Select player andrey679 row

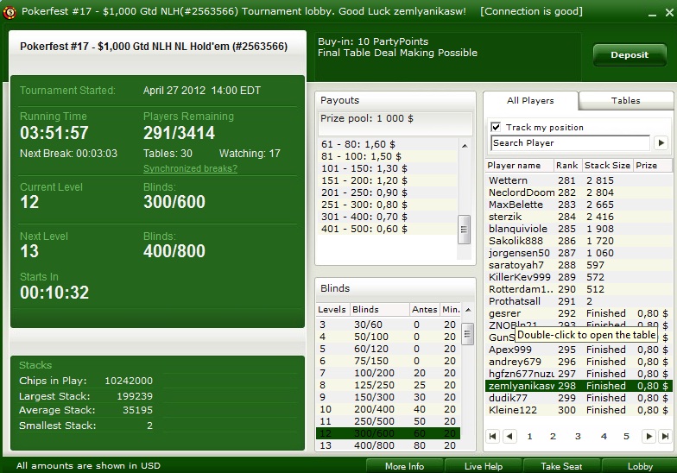pyautogui.click(x=579, y=362)
